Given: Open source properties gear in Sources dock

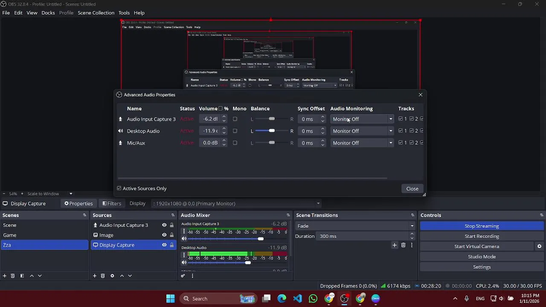Looking at the screenshot, I should [x=112, y=276].
